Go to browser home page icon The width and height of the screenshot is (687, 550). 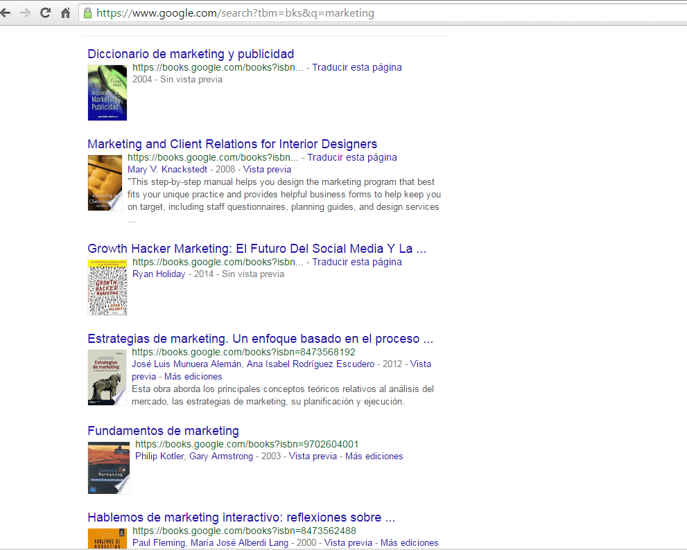click(x=66, y=12)
